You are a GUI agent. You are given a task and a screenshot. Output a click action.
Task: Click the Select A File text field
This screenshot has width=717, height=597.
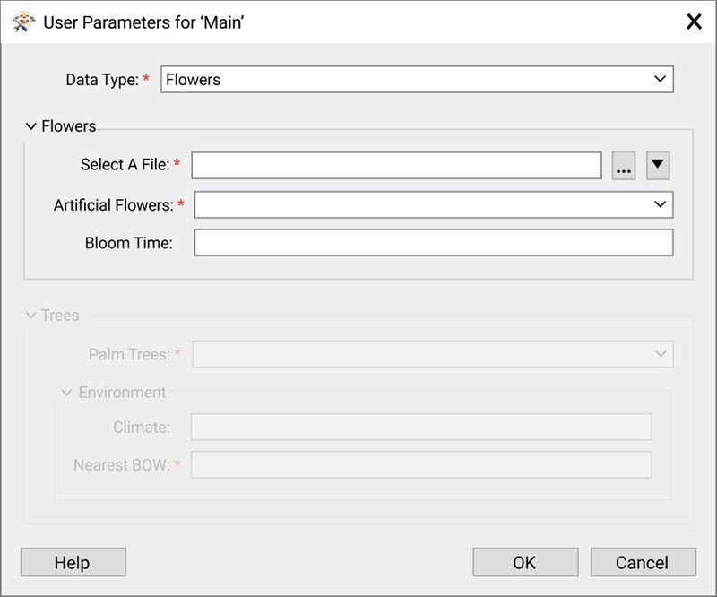click(396, 165)
